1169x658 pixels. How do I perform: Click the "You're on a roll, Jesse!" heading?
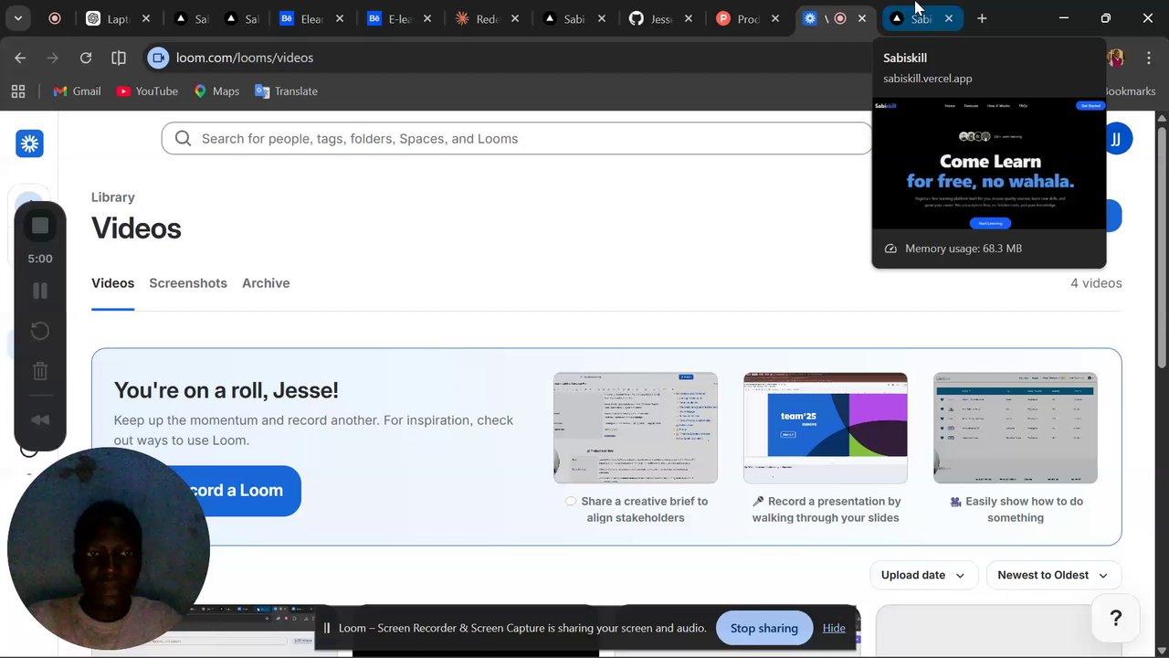(226, 390)
